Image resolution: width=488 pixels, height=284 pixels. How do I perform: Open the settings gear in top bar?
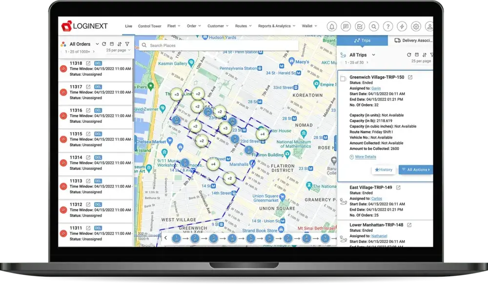416,26
